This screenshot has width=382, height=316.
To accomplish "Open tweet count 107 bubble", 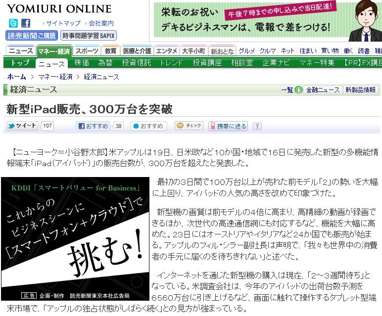I will pyautogui.click(x=48, y=126).
